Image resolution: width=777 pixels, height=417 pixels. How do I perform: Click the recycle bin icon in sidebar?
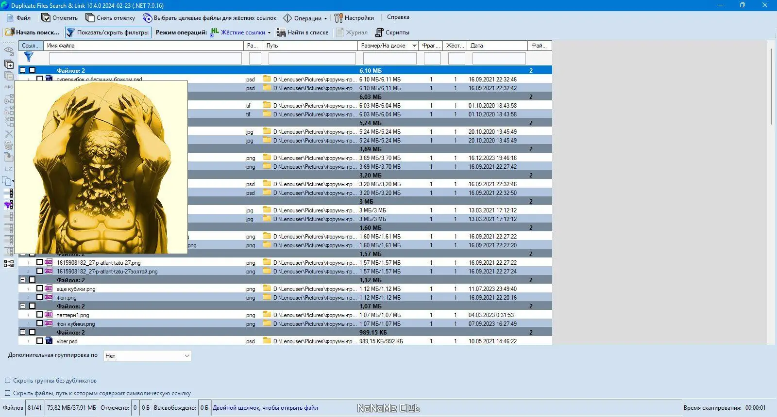[9, 145]
